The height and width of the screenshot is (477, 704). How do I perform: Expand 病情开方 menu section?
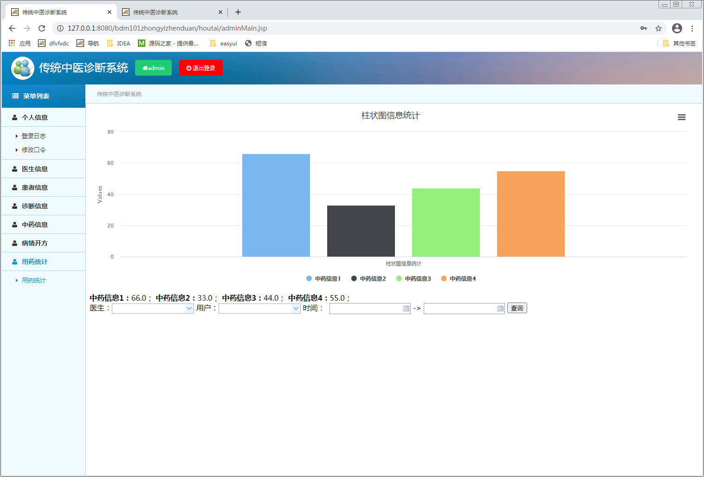point(44,243)
